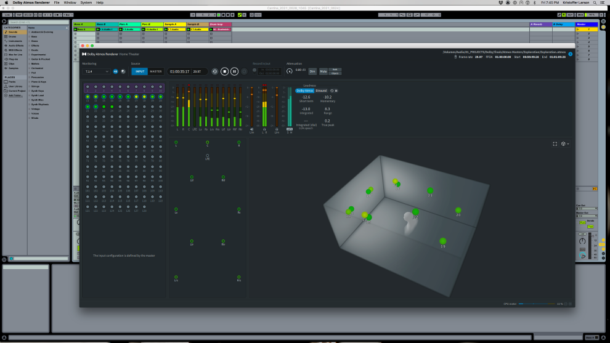Stop playback in the Dolby Atmos Renderer
610x343 pixels.
pos(224,71)
